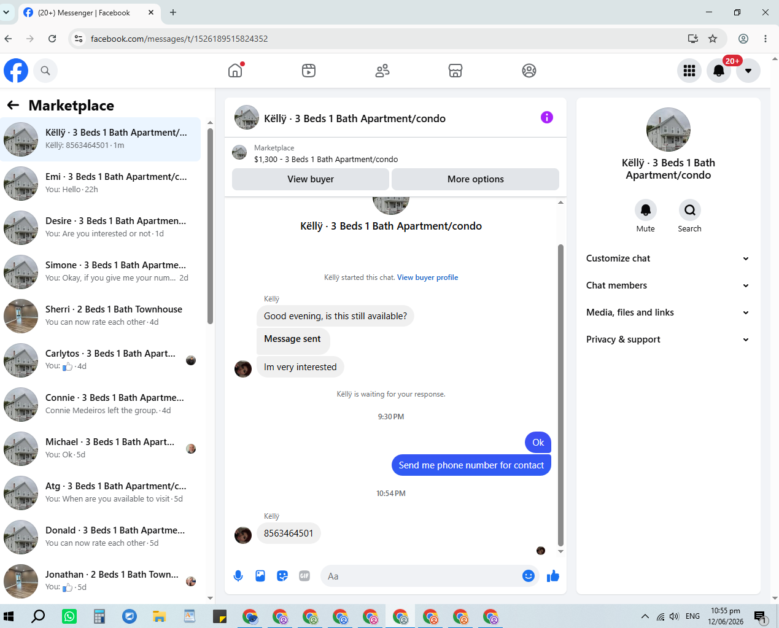Open the Groups icon in top navigation
Image resolution: width=779 pixels, height=628 pixels.
point(529,71)
